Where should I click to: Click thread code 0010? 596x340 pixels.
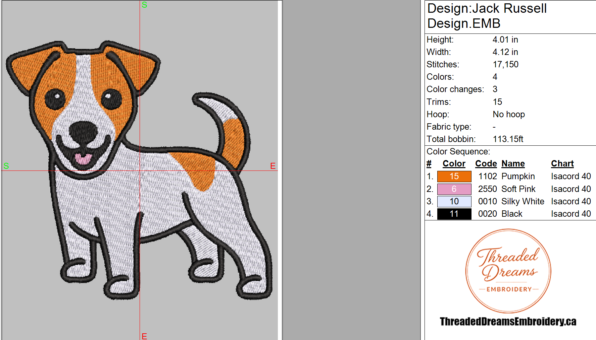(x=487, y=201)
